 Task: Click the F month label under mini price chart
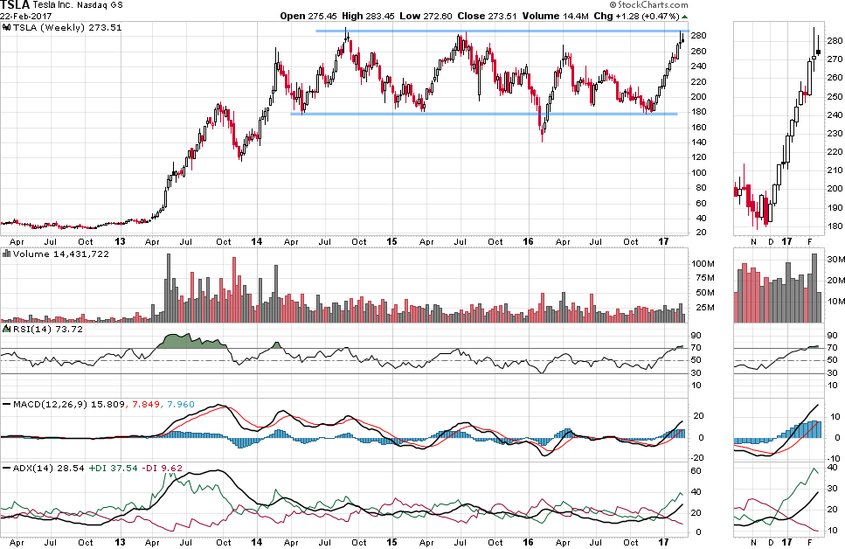(809, 241)
